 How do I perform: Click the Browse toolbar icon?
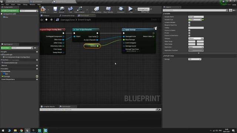[x=62, y=9]
